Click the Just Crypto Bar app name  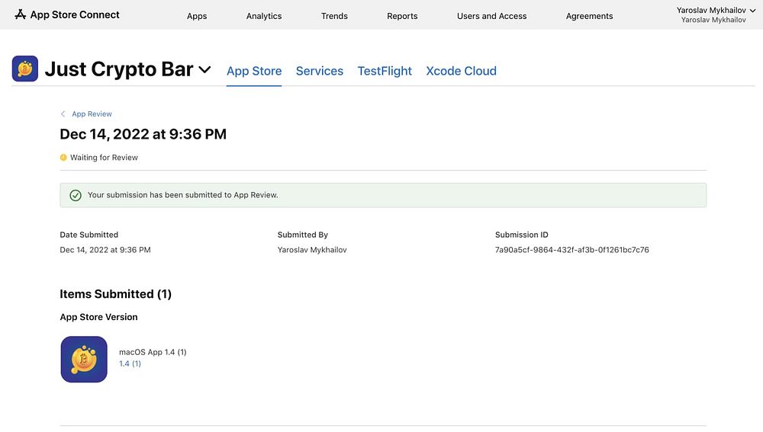tap(119, 69)
